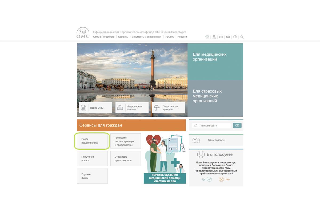
Task: Open the sitemap icon next to home
Action: click(214, 37)
